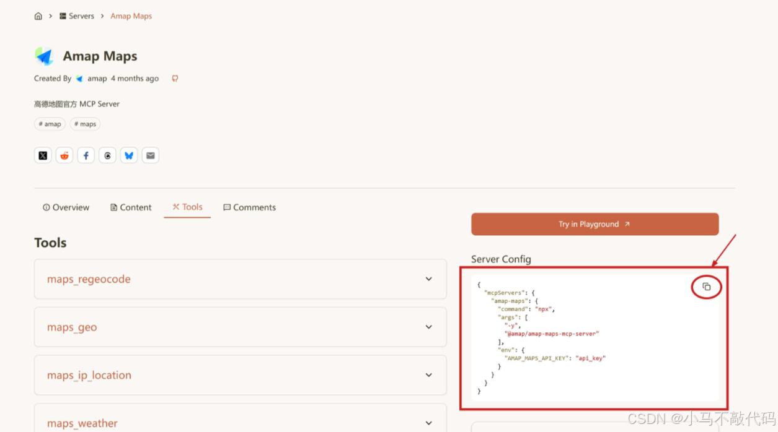The height and width of the screenshot is (432, 778).
Task: Select the Amap Maps breadcrumb
Action: 131,16
